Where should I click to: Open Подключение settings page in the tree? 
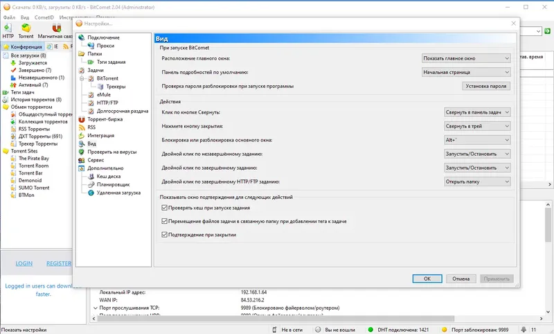pos(103,37)
